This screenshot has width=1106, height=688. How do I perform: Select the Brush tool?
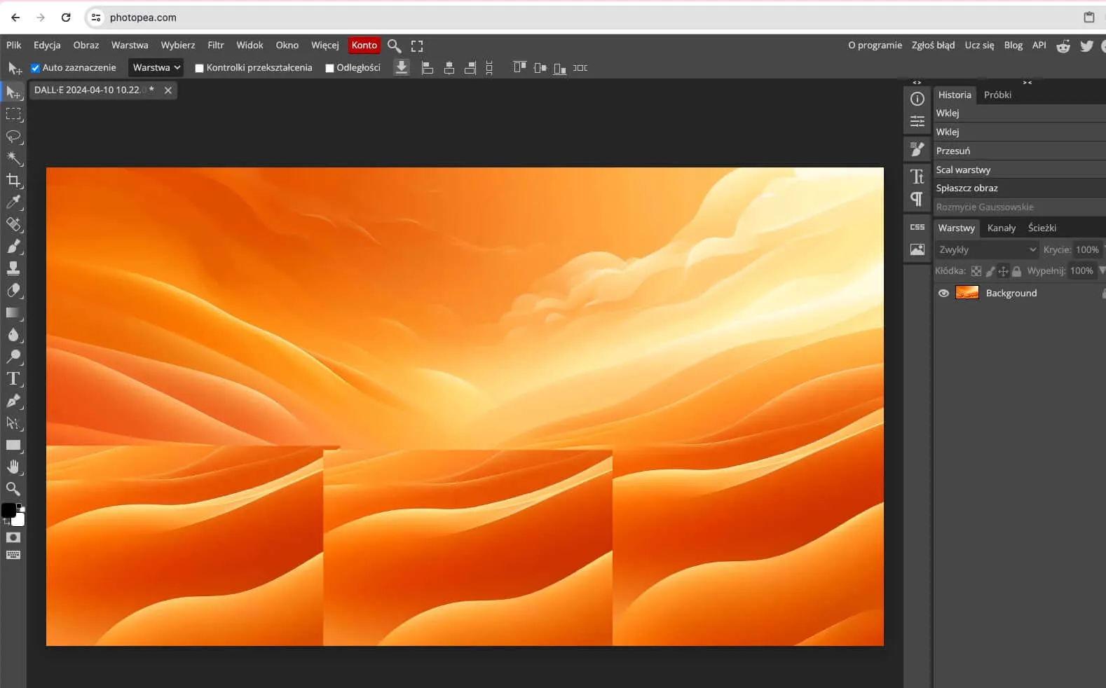pos(13,247)
